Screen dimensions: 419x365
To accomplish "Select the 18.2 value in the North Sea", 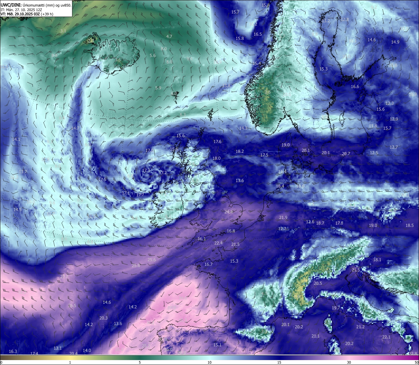I will coord(240,151).
